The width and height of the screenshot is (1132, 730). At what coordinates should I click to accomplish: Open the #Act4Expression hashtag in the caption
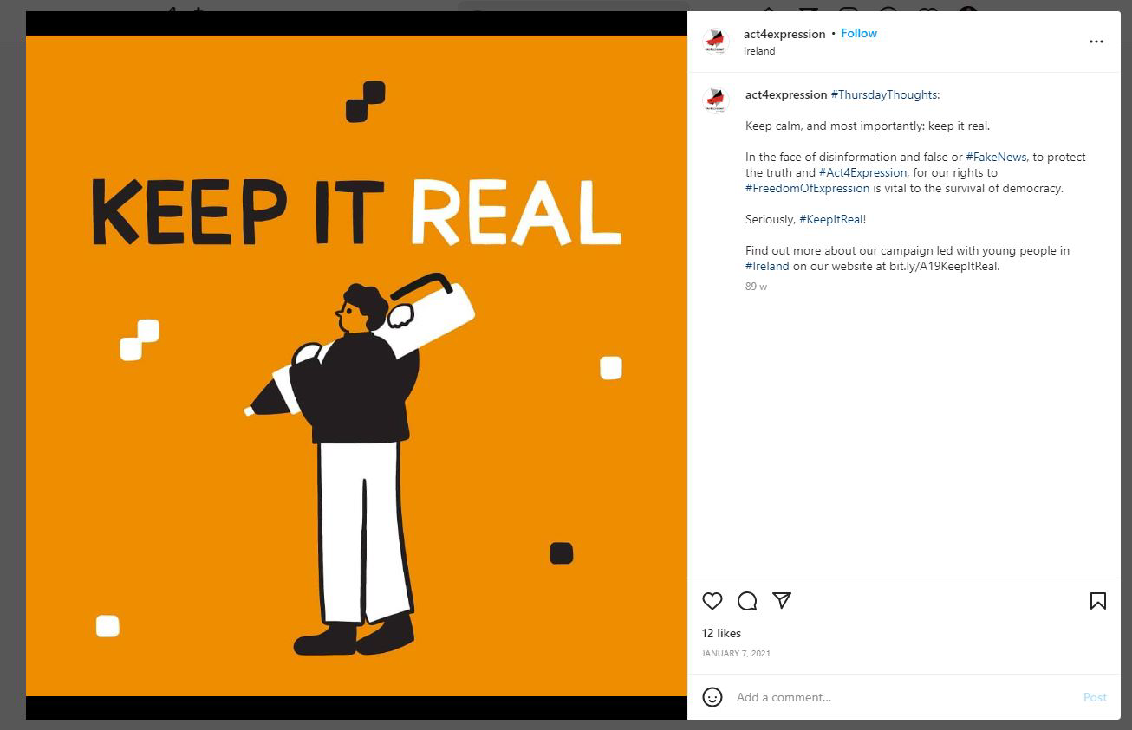click(x=862, y=172)
